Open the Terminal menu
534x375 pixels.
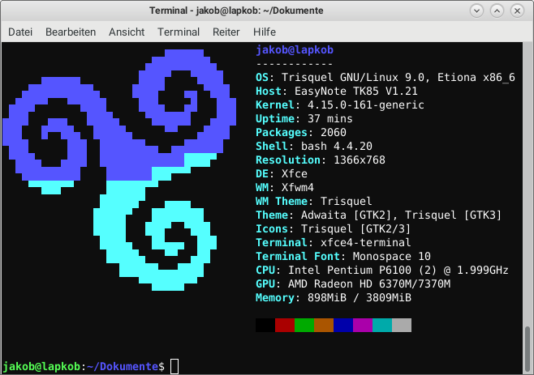[179, 32]
